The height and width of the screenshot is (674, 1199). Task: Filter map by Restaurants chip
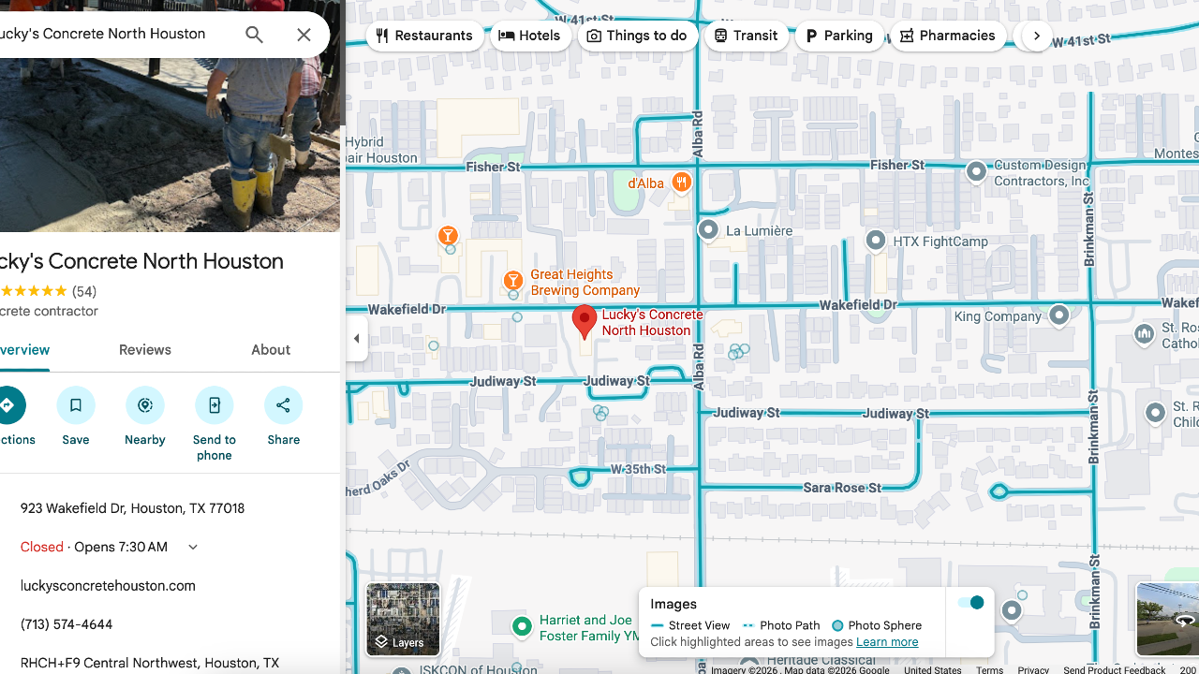pyautogui.click(x=425, y=36)
